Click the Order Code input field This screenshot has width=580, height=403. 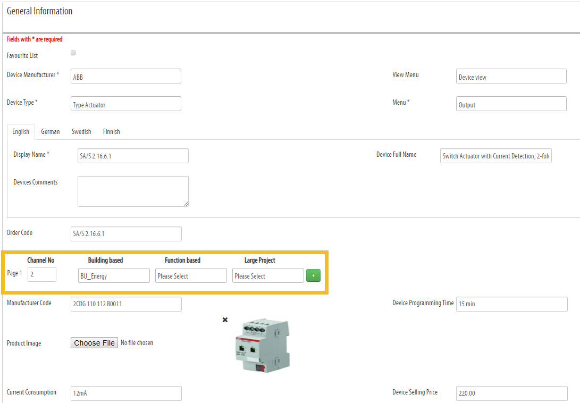pos(126,234)
